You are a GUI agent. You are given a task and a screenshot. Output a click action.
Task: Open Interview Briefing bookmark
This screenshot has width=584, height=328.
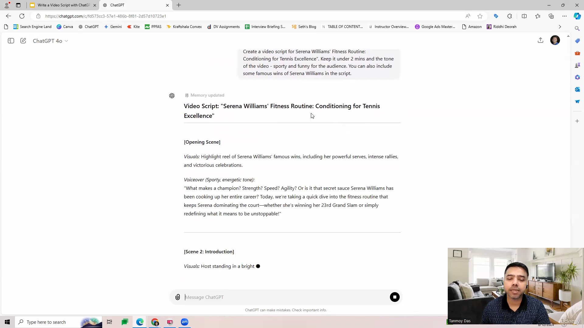265,27
